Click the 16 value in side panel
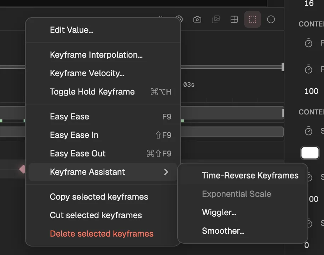This screenshot has width=324, height=255. point(309,3)
